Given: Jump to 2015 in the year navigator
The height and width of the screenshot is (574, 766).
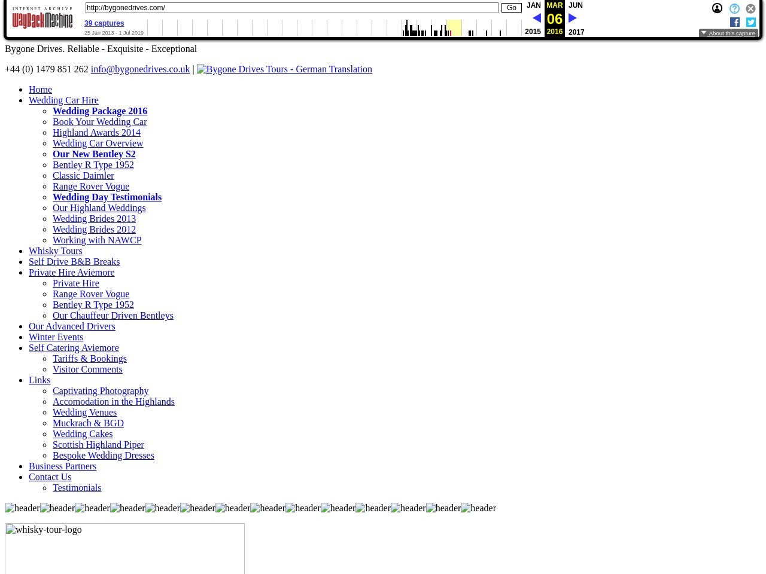Looking at the screenshot, I should click(533, 32).
